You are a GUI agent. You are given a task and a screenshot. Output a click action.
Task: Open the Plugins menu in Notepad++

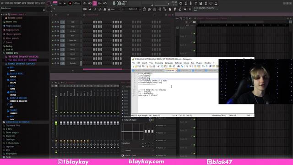[199, 63]
